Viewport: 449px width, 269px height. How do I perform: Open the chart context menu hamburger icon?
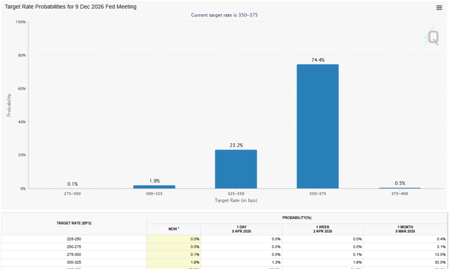click(439, 8)
